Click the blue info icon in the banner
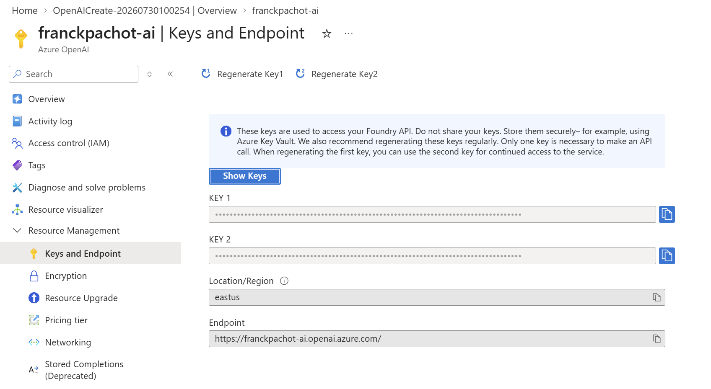 click(226, 131)
